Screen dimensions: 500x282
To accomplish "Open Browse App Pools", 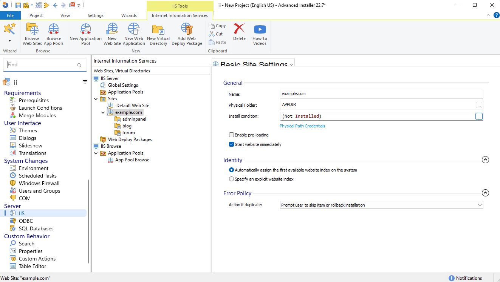I will pyautogui.click(x=53, y=34).
